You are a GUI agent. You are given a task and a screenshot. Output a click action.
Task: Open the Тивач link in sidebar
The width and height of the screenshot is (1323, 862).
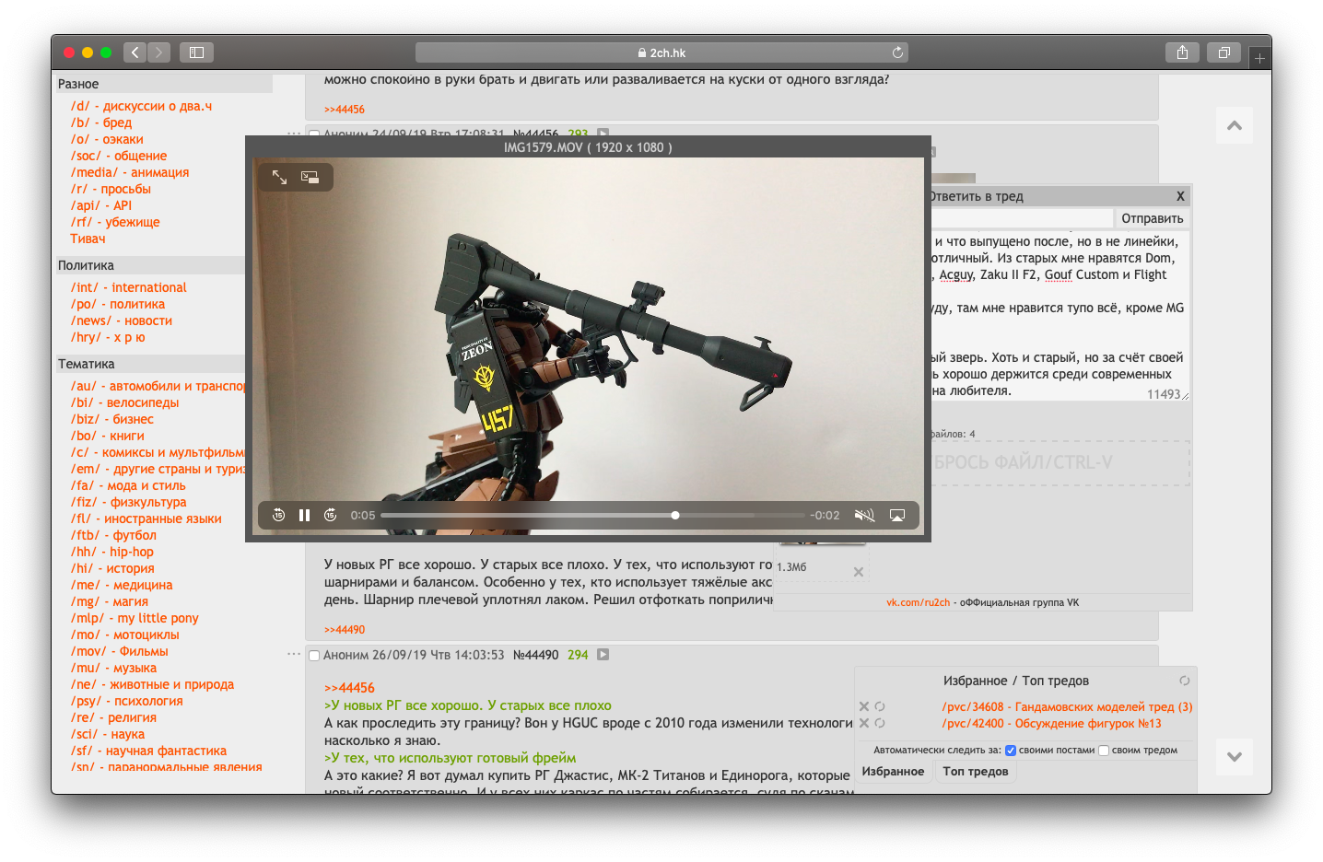coord(88,239)
